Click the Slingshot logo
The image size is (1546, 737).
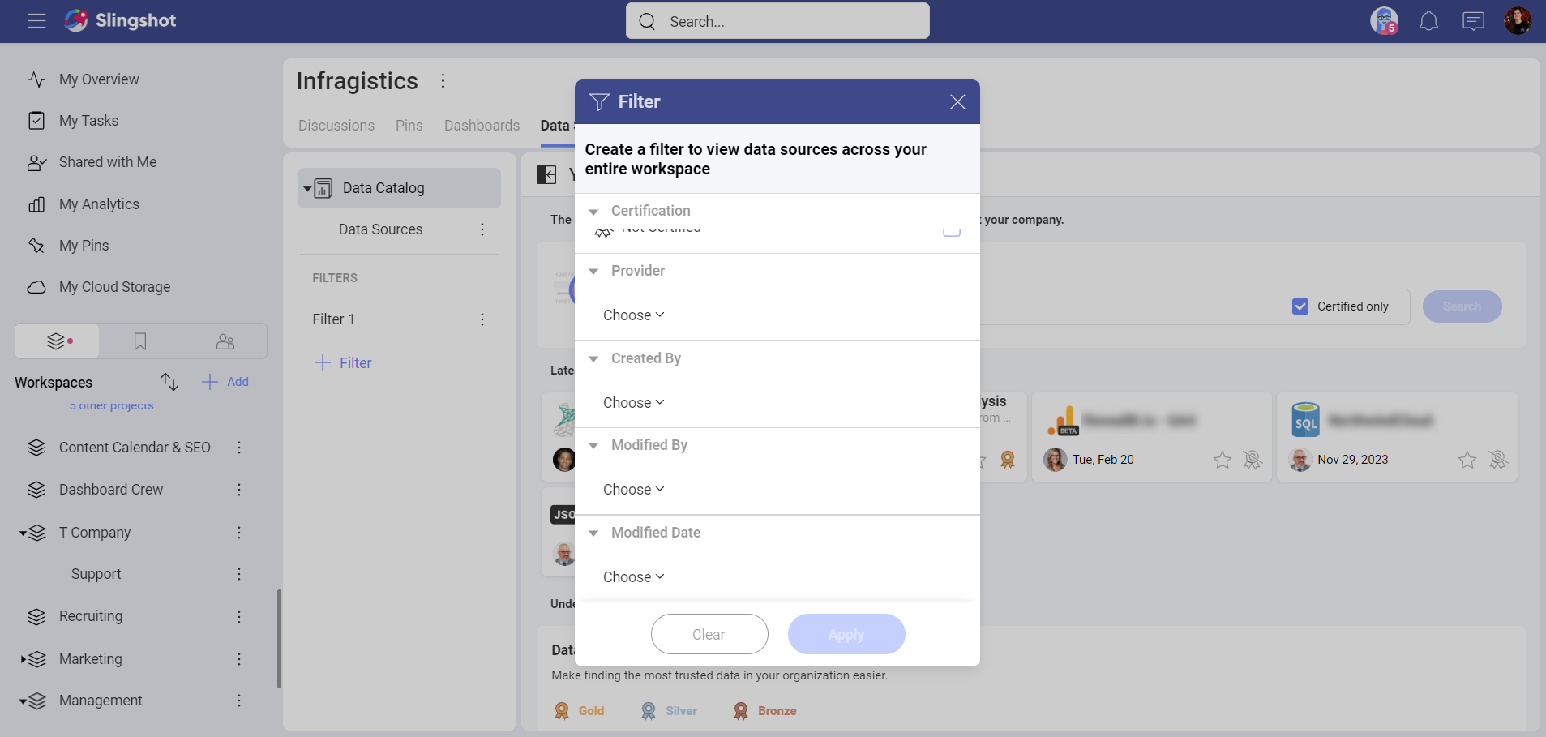coord(120,20)
